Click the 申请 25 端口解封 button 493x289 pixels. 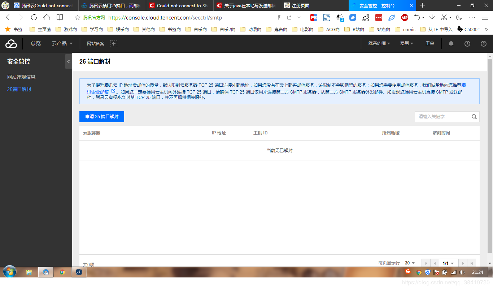[101, 116]
